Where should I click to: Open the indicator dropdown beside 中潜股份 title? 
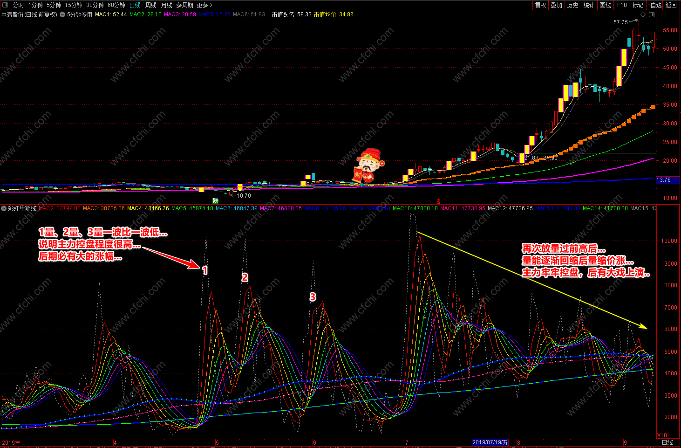pyautogui.click(x=62, y=14)
